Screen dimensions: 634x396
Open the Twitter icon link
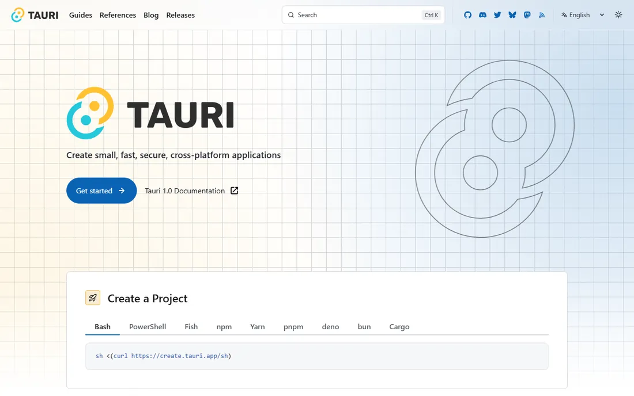[x=497, y=15]
